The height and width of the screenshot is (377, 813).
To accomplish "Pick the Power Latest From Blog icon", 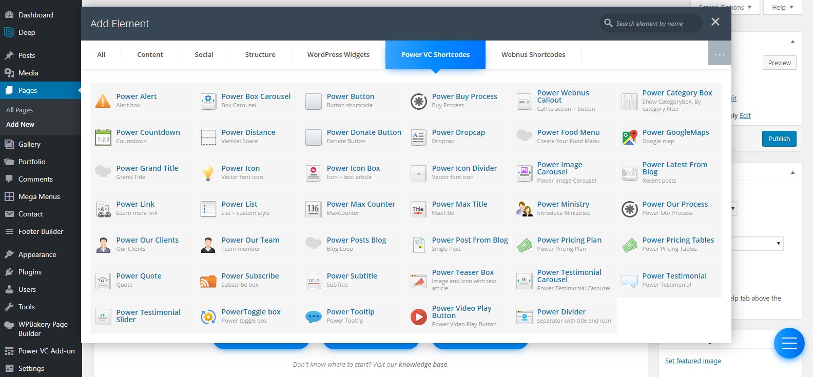I will tap(629, 173).
